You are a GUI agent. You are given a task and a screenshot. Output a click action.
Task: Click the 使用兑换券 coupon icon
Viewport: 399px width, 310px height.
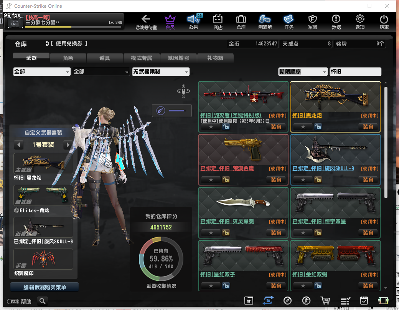[47, 43]
